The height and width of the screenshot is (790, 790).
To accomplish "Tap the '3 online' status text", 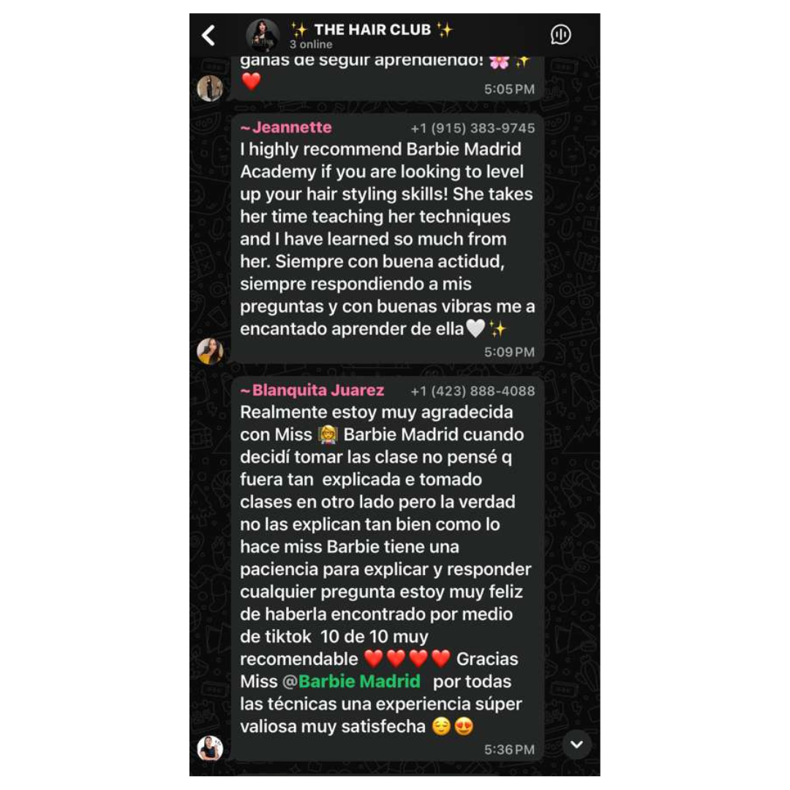I will (311, 45).
